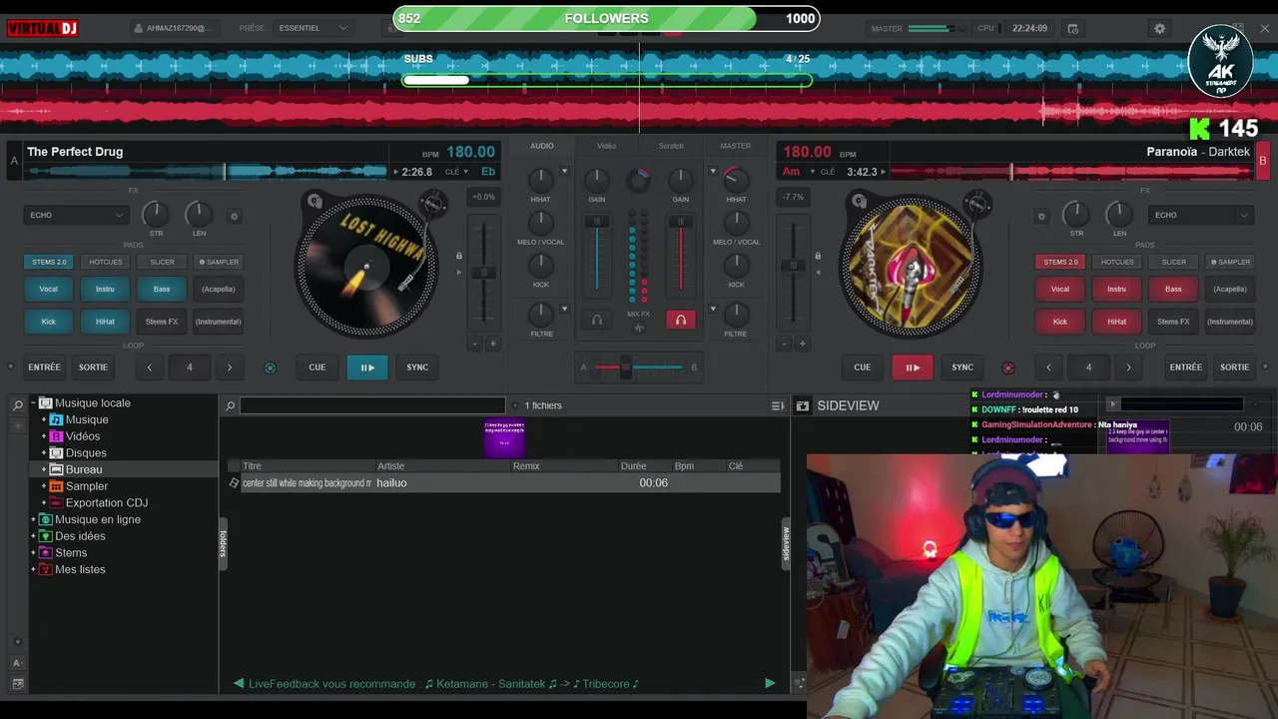The width and height of the screenshot is (1278, 719).
Task: Click the right deck pitch plus button
Action: click(802, 344)
